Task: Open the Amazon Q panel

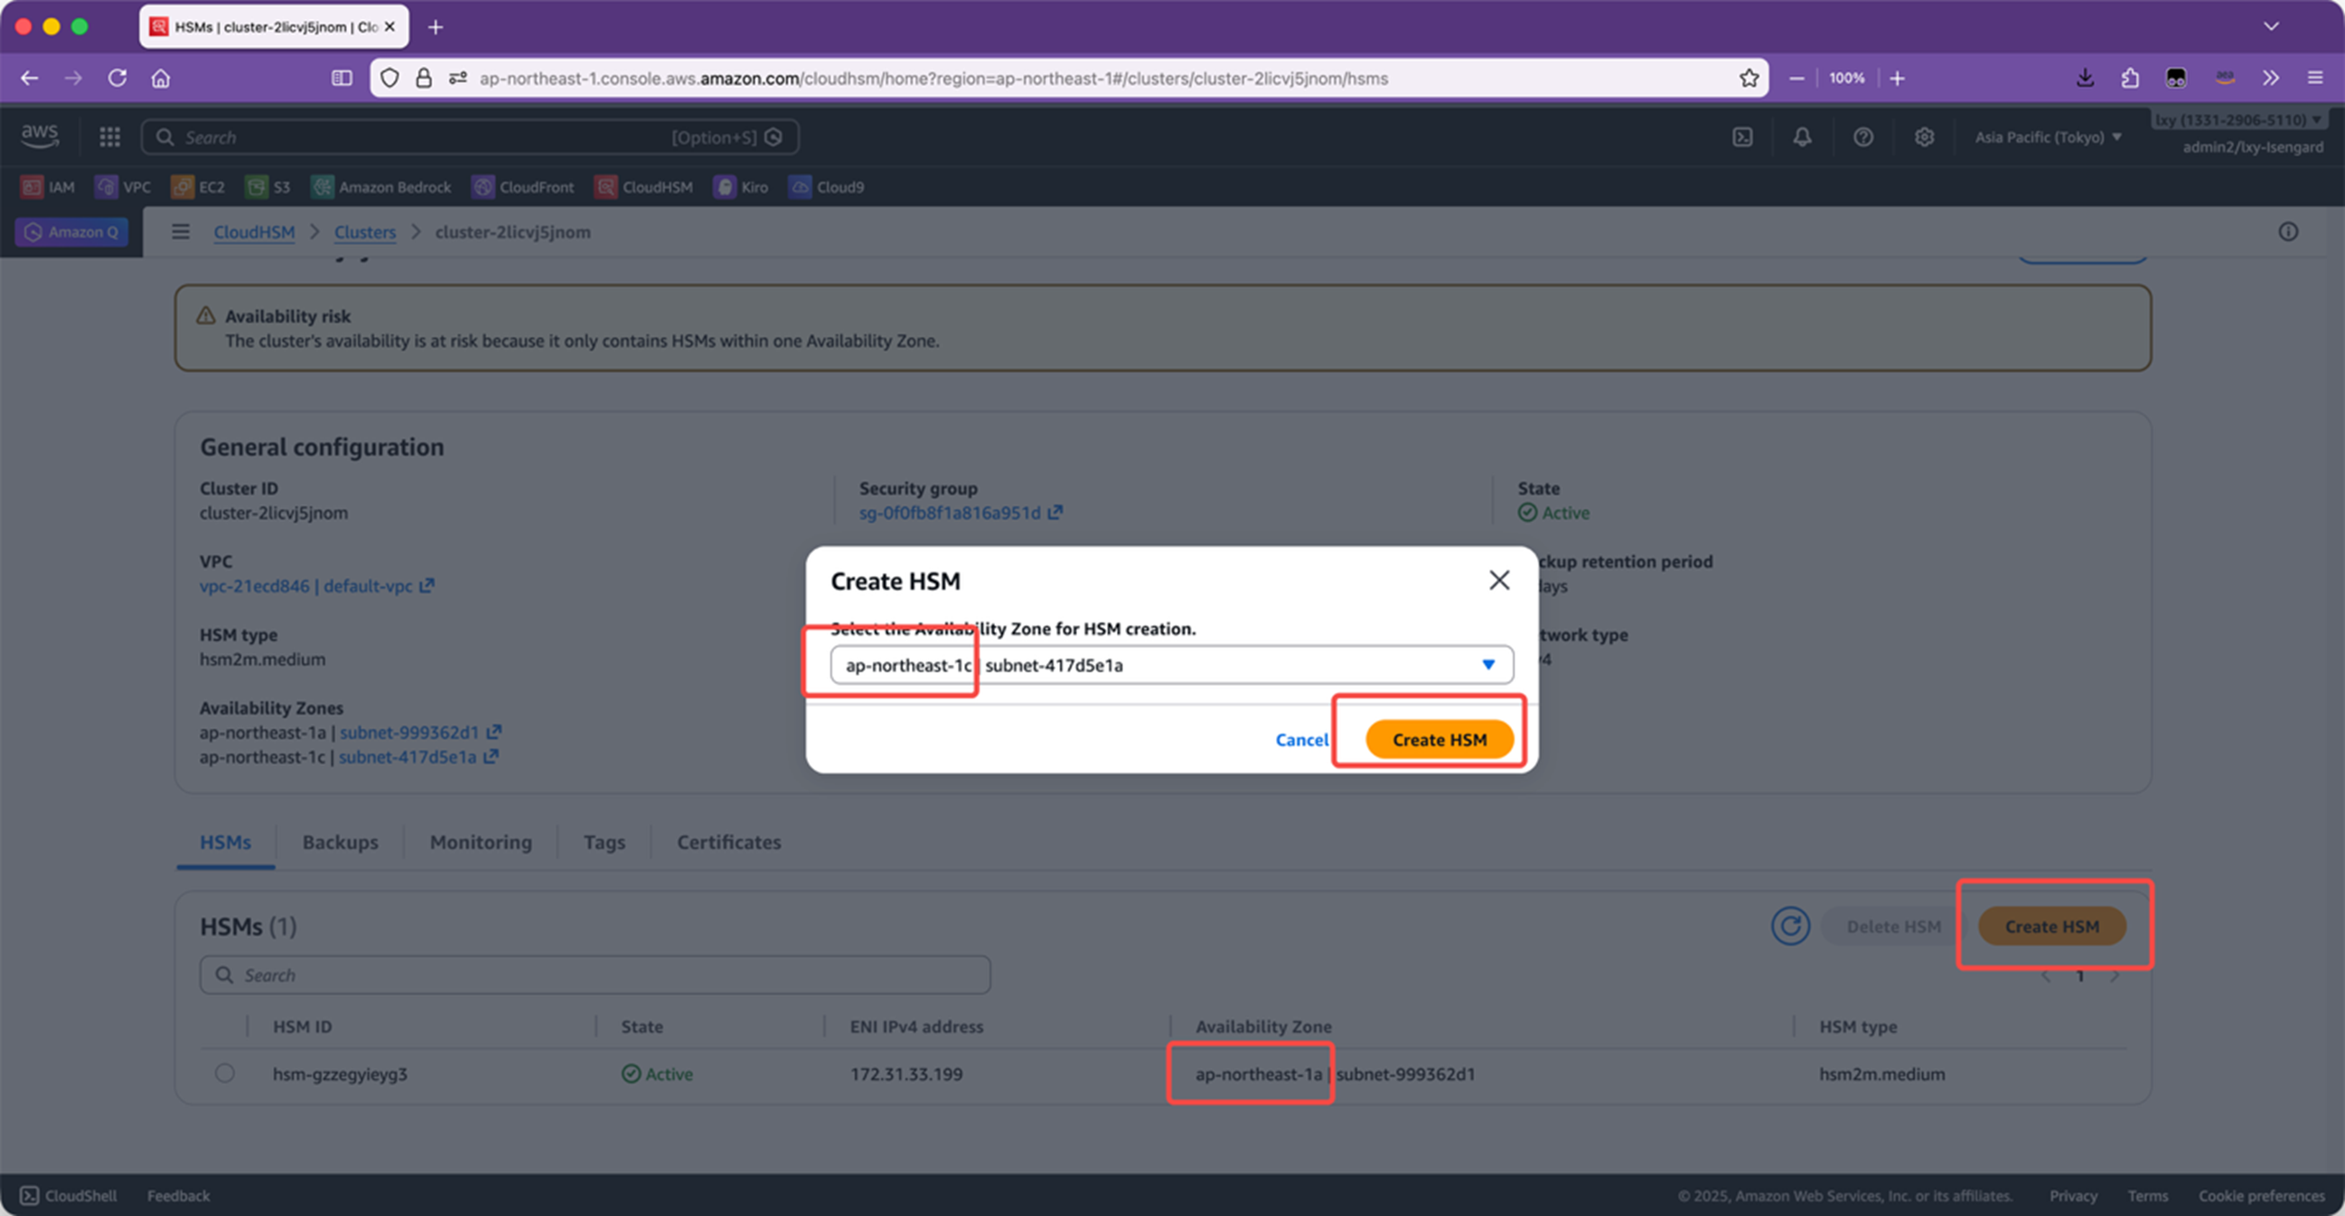Action: click(72, 232)
